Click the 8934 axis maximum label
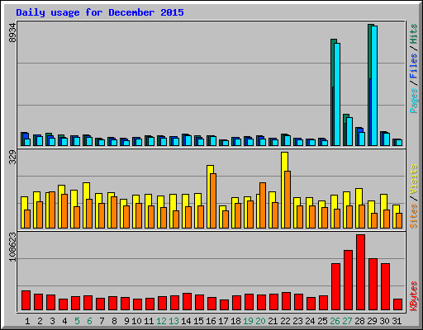 [12, 33]
